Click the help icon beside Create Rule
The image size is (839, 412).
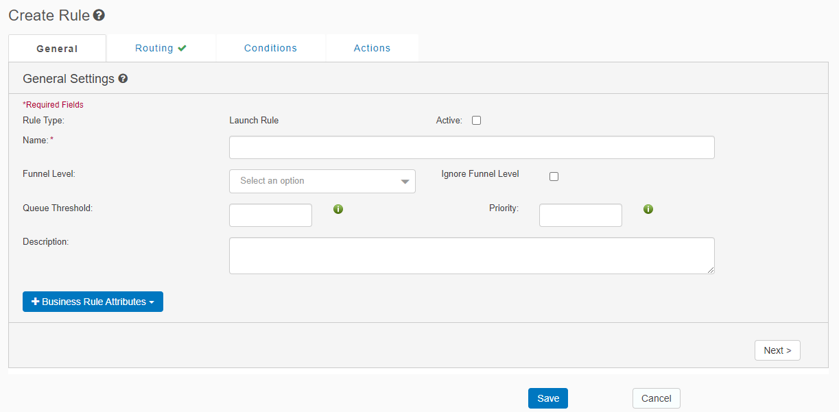99,15
